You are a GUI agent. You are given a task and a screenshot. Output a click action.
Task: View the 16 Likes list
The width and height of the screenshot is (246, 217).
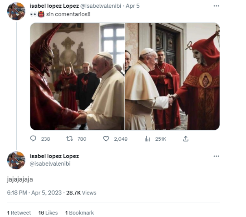click(x=48, y=213)
